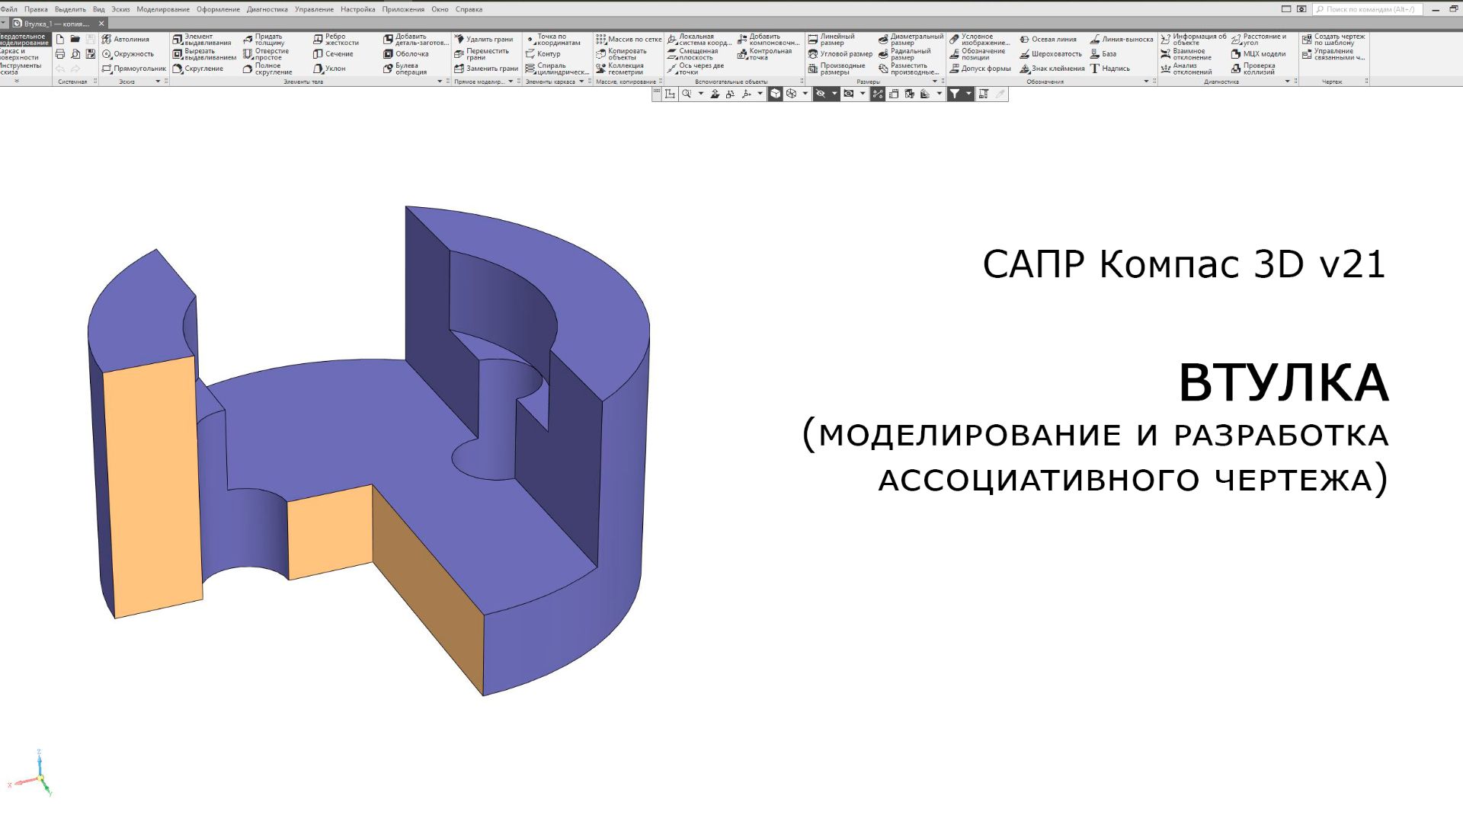Switch to the Каркас и поверхности mode
Screen dimensions: 1463x821
point(23,55)
